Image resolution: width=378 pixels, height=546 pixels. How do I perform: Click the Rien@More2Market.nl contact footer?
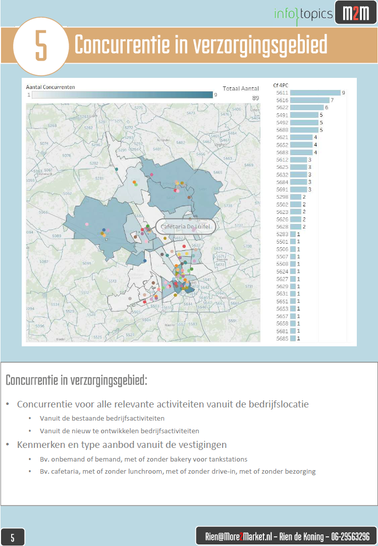(x=287, y=536)
